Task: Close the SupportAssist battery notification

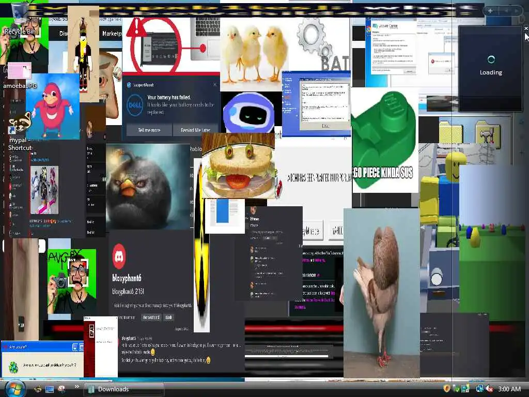Action: point(215,84)
